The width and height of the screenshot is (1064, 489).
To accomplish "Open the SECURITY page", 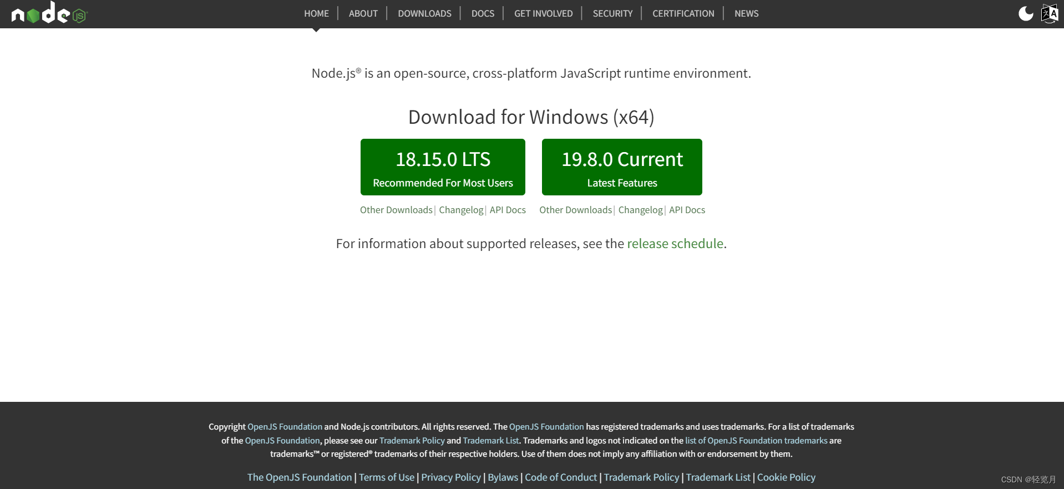I will point(612,13).
